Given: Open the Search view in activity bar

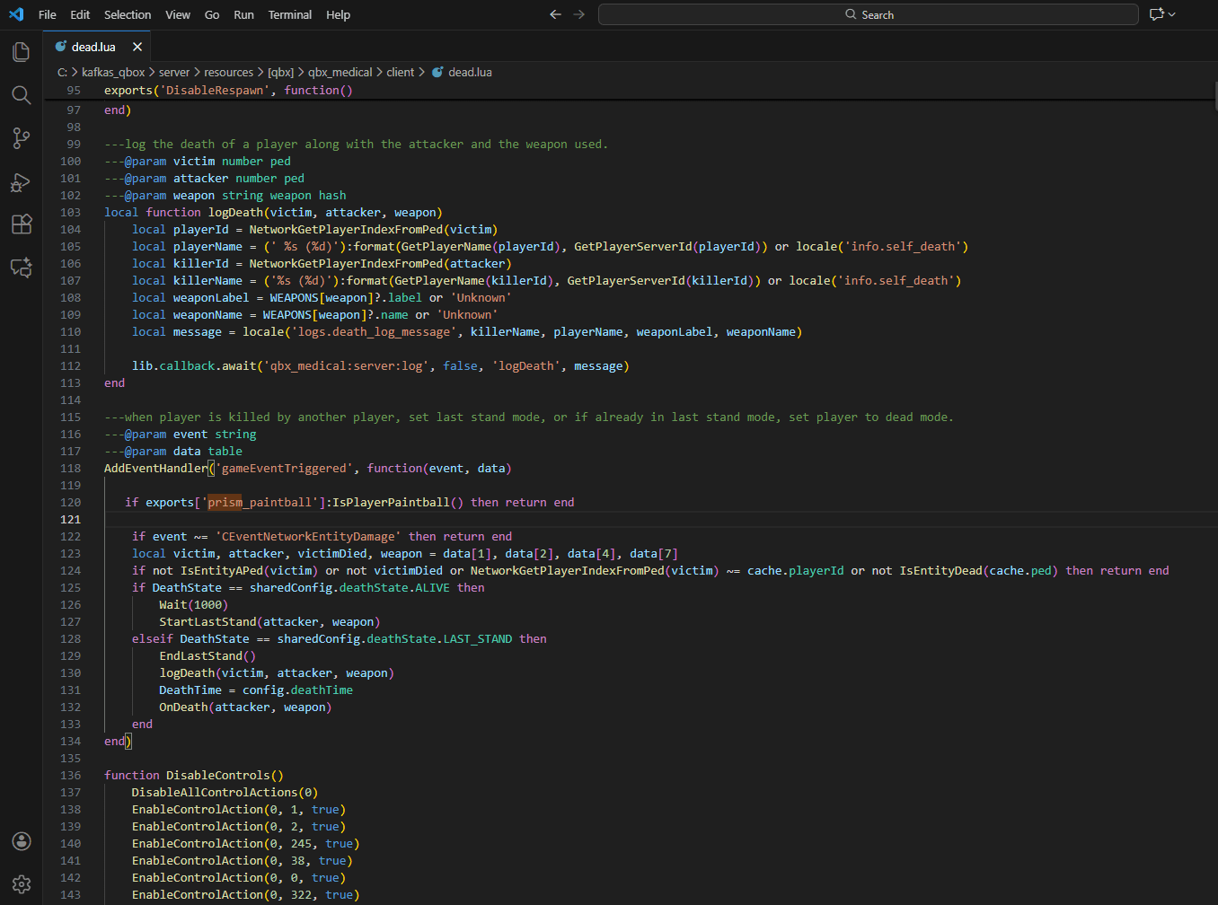Looking at the screenshot, I should (x=22, y=95).
